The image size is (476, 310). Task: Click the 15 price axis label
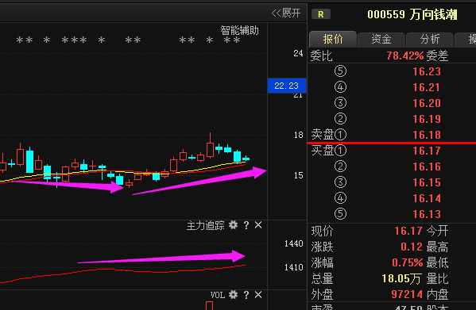click(x=298, y=175)
